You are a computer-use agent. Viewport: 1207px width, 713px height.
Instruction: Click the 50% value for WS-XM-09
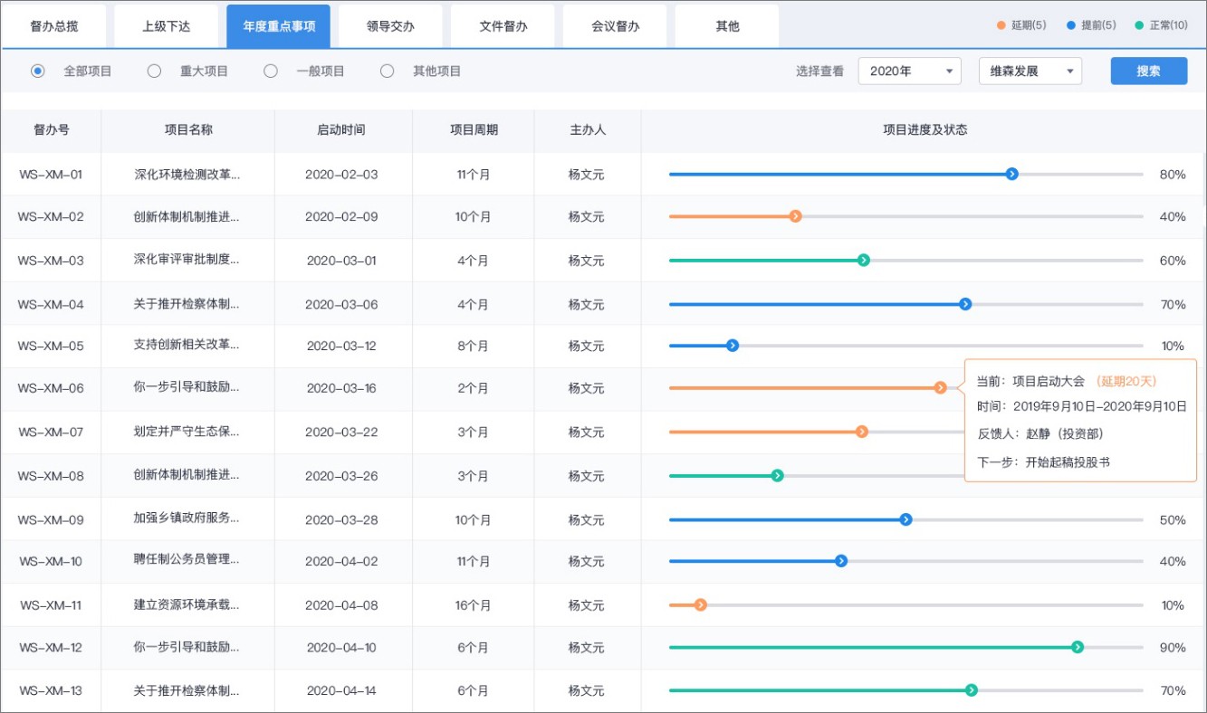(1173, 520)
